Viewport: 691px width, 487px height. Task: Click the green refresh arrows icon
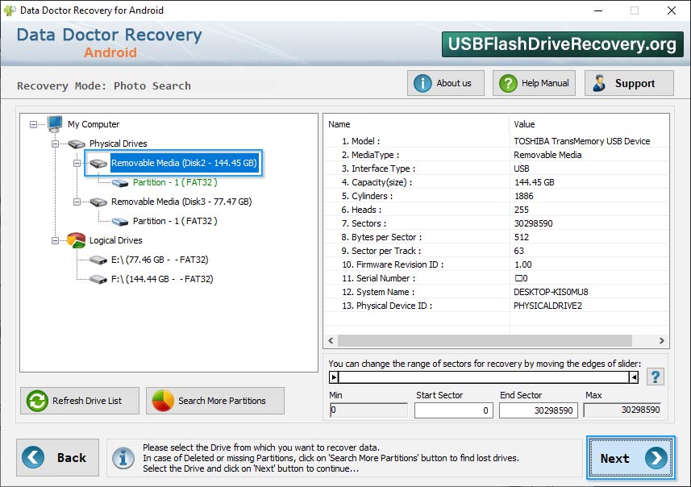point(37,401)
